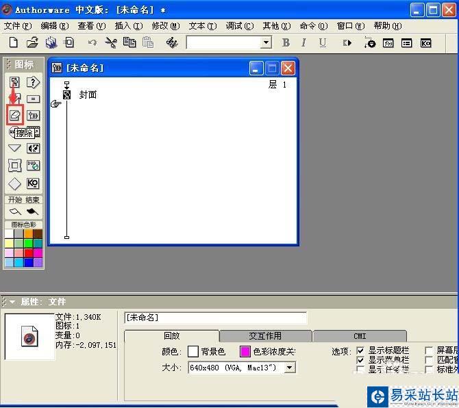Image resolution: width=459 pixels, height=408 pixels.
Task: Select the palette Knowledge Object KO icon
Action: click(x=33, y=183)
